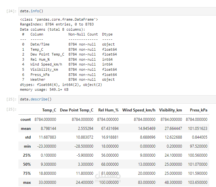Click the count row label

click(26, 119)
